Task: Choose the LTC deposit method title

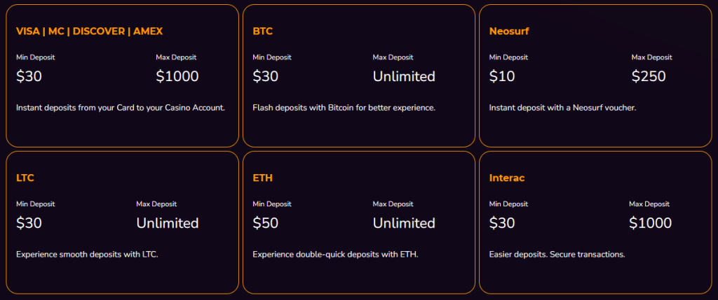Action: click(x=25, y=178)
